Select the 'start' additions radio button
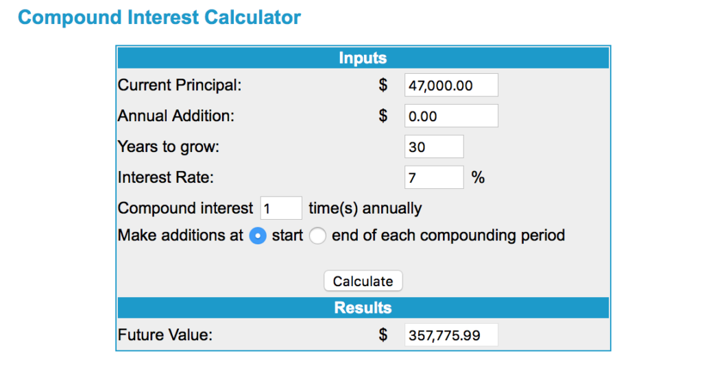This screenshot has width=702, height=384. (x=258, y=236)
